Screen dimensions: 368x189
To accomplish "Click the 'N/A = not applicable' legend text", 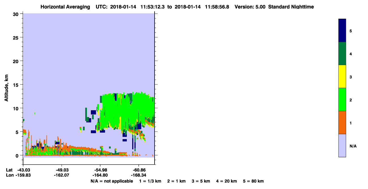I will 112,181.
